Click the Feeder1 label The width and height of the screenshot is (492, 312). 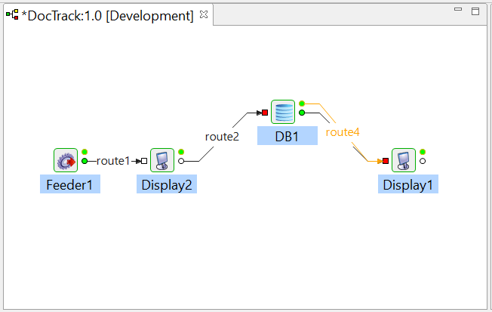click(x=70, y=184)
